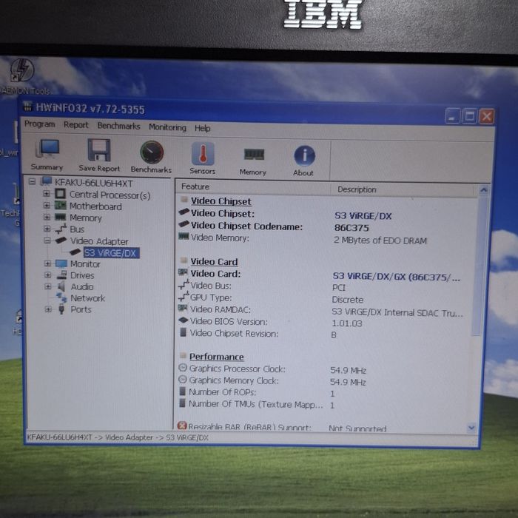Expand the Audio tree node

[x=48, y=286]
